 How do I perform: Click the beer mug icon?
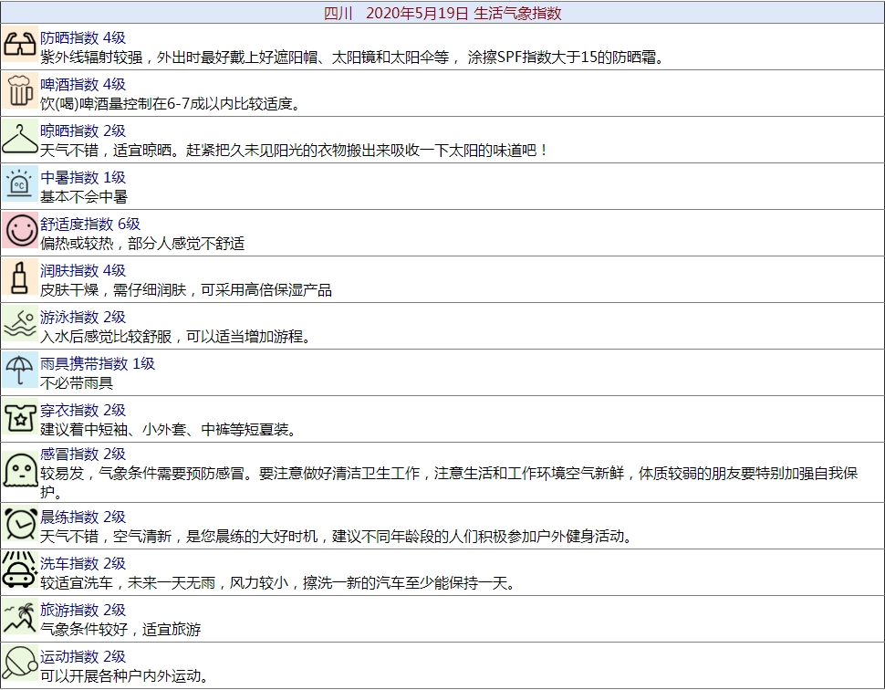pos(20,93)
